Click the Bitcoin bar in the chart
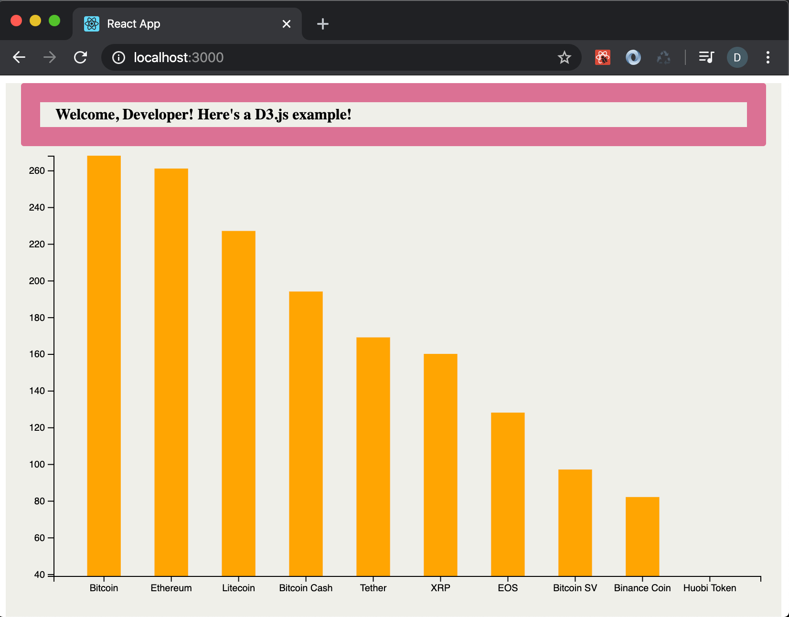The width and height of the screenshot is (789, 617). coord(104,366)
